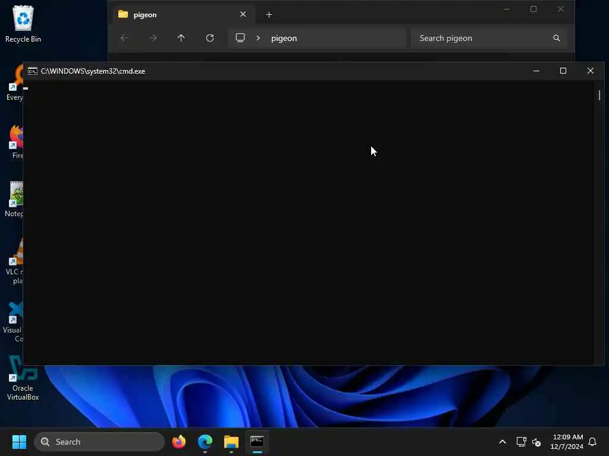Click the taskbar Search box
The image size is (609, 456).
pyautogui.click(x=99, y=442)
